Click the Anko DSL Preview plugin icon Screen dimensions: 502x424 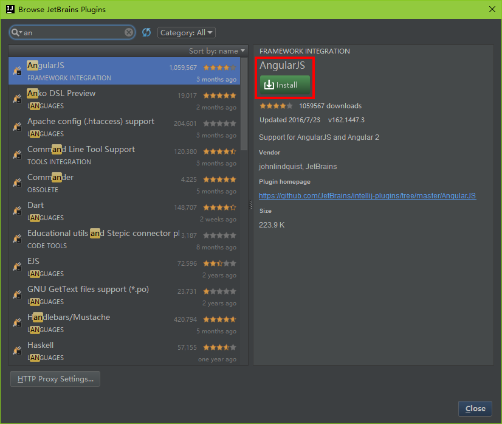(x=17, y=99)
